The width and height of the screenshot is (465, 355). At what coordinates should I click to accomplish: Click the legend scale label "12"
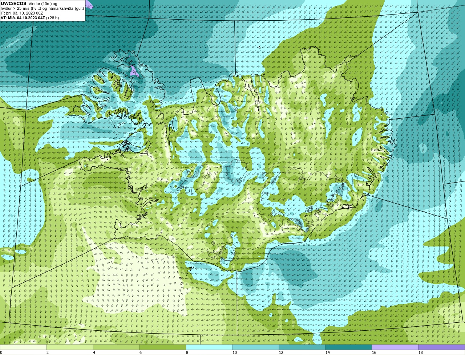pyautogui.click(x=281, y=352)
